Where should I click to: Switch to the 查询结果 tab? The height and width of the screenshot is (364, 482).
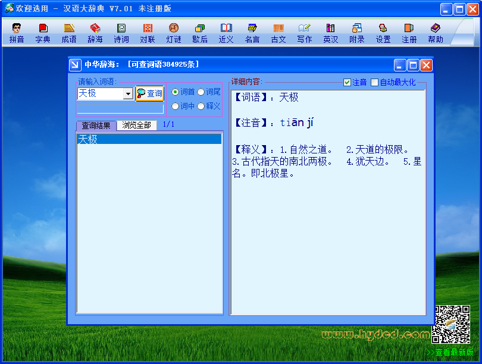96,125
